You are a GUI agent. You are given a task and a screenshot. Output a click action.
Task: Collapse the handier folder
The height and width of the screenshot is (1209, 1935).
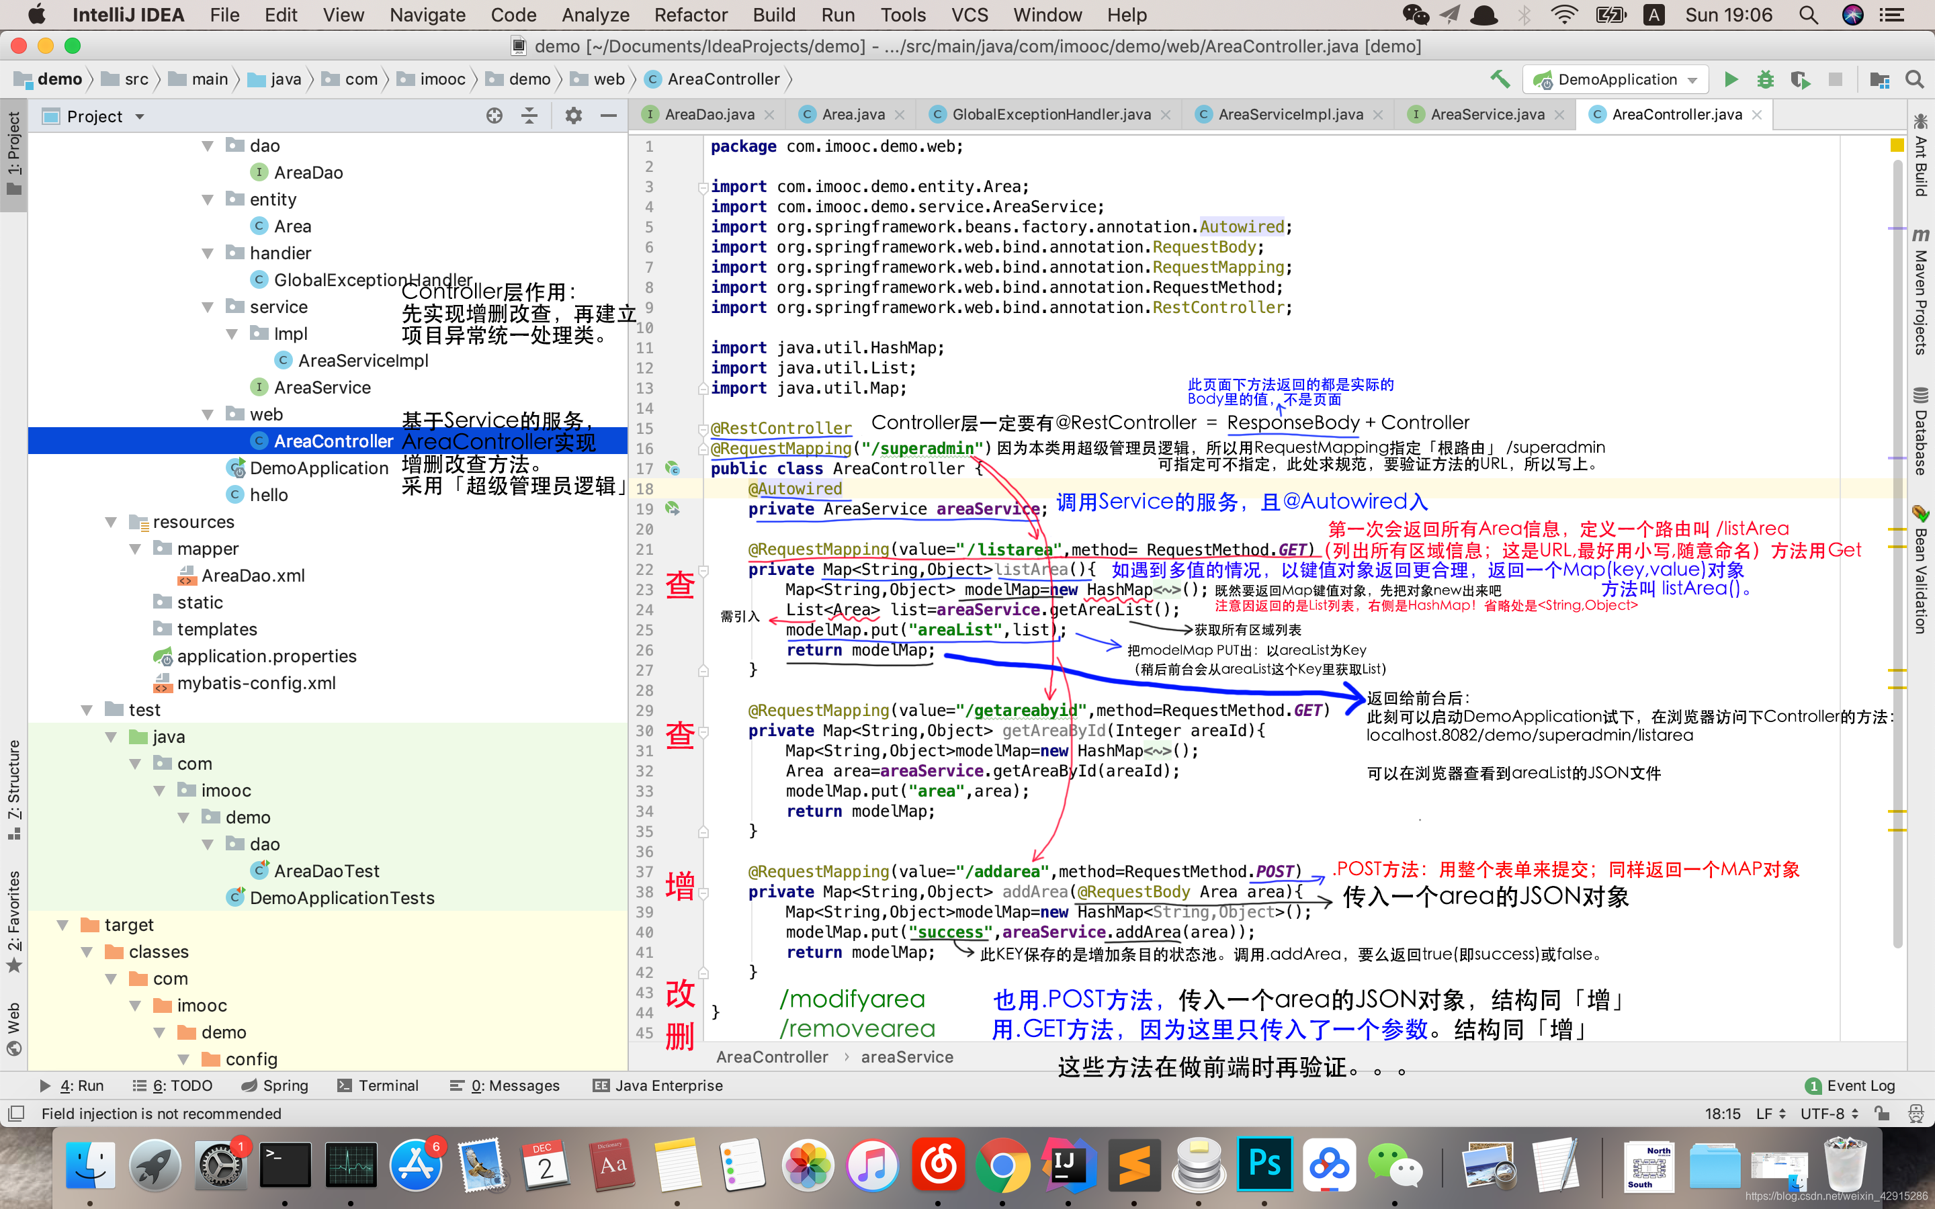[x=208, y=253]
